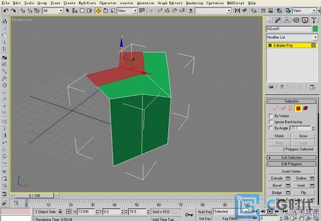Image resolution: width=321 pixels, height=221 pixels.
Task: Enable the By Angle checkbox
Action: [271, 128]
